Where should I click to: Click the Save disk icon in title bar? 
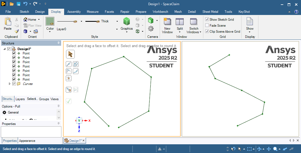click(19, 4)
